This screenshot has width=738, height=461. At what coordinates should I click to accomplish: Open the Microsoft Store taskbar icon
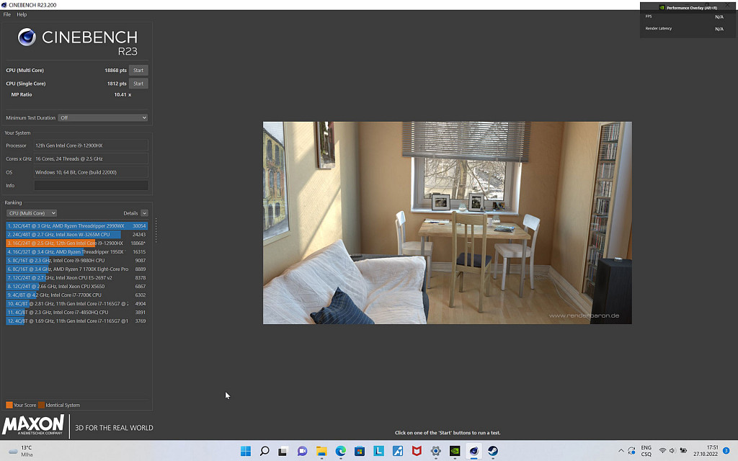[360, 451]
